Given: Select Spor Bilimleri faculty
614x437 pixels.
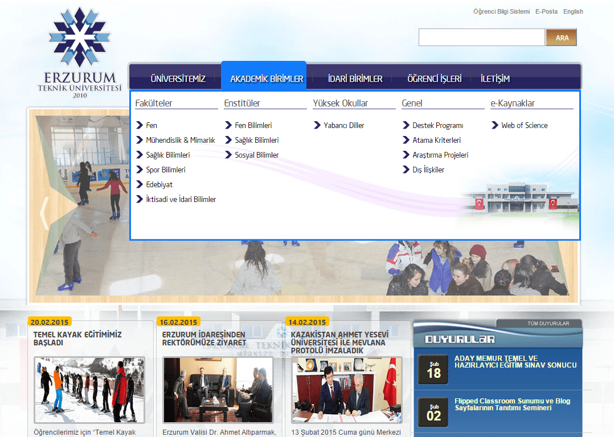Looking at the screenshot, I should 165,170.
